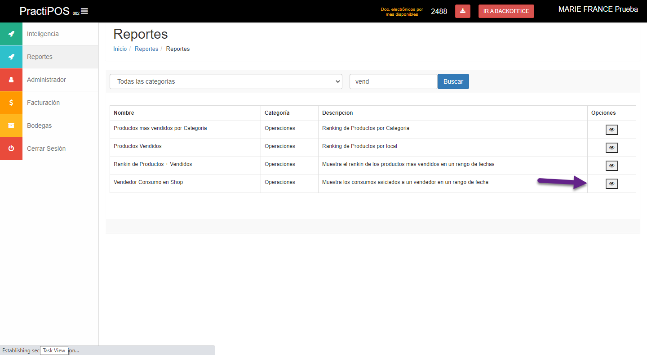This screenshot has height=355, width=647.
Task: Click the red Cerrar Sesión power icon
Action: coord(11,149)
